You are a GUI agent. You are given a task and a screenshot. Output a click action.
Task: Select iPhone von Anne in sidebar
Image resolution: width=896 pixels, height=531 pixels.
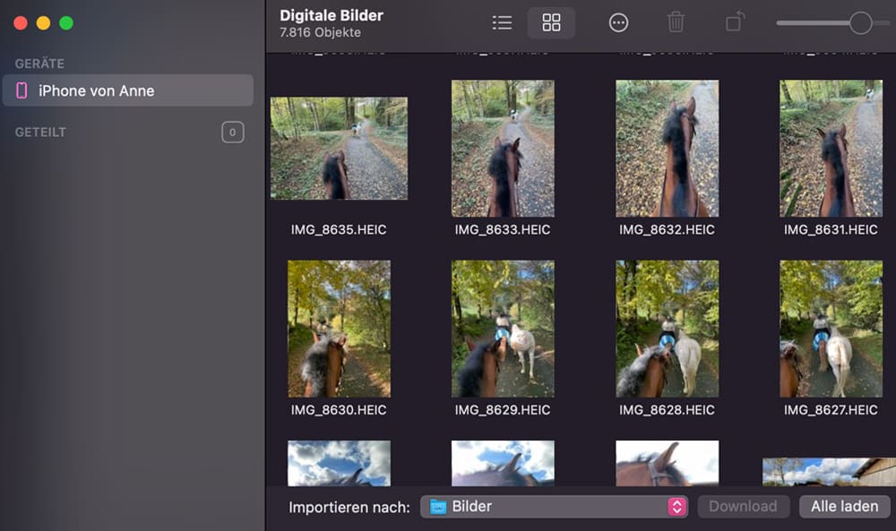point(96,90)
